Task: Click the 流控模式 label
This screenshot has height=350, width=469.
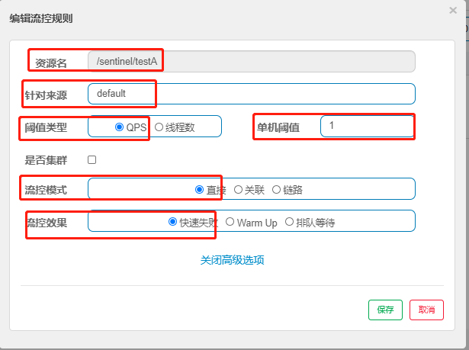Action: coord(46,190)
